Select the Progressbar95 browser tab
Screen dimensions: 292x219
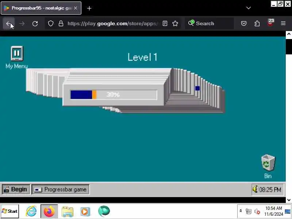pos(41,8)
